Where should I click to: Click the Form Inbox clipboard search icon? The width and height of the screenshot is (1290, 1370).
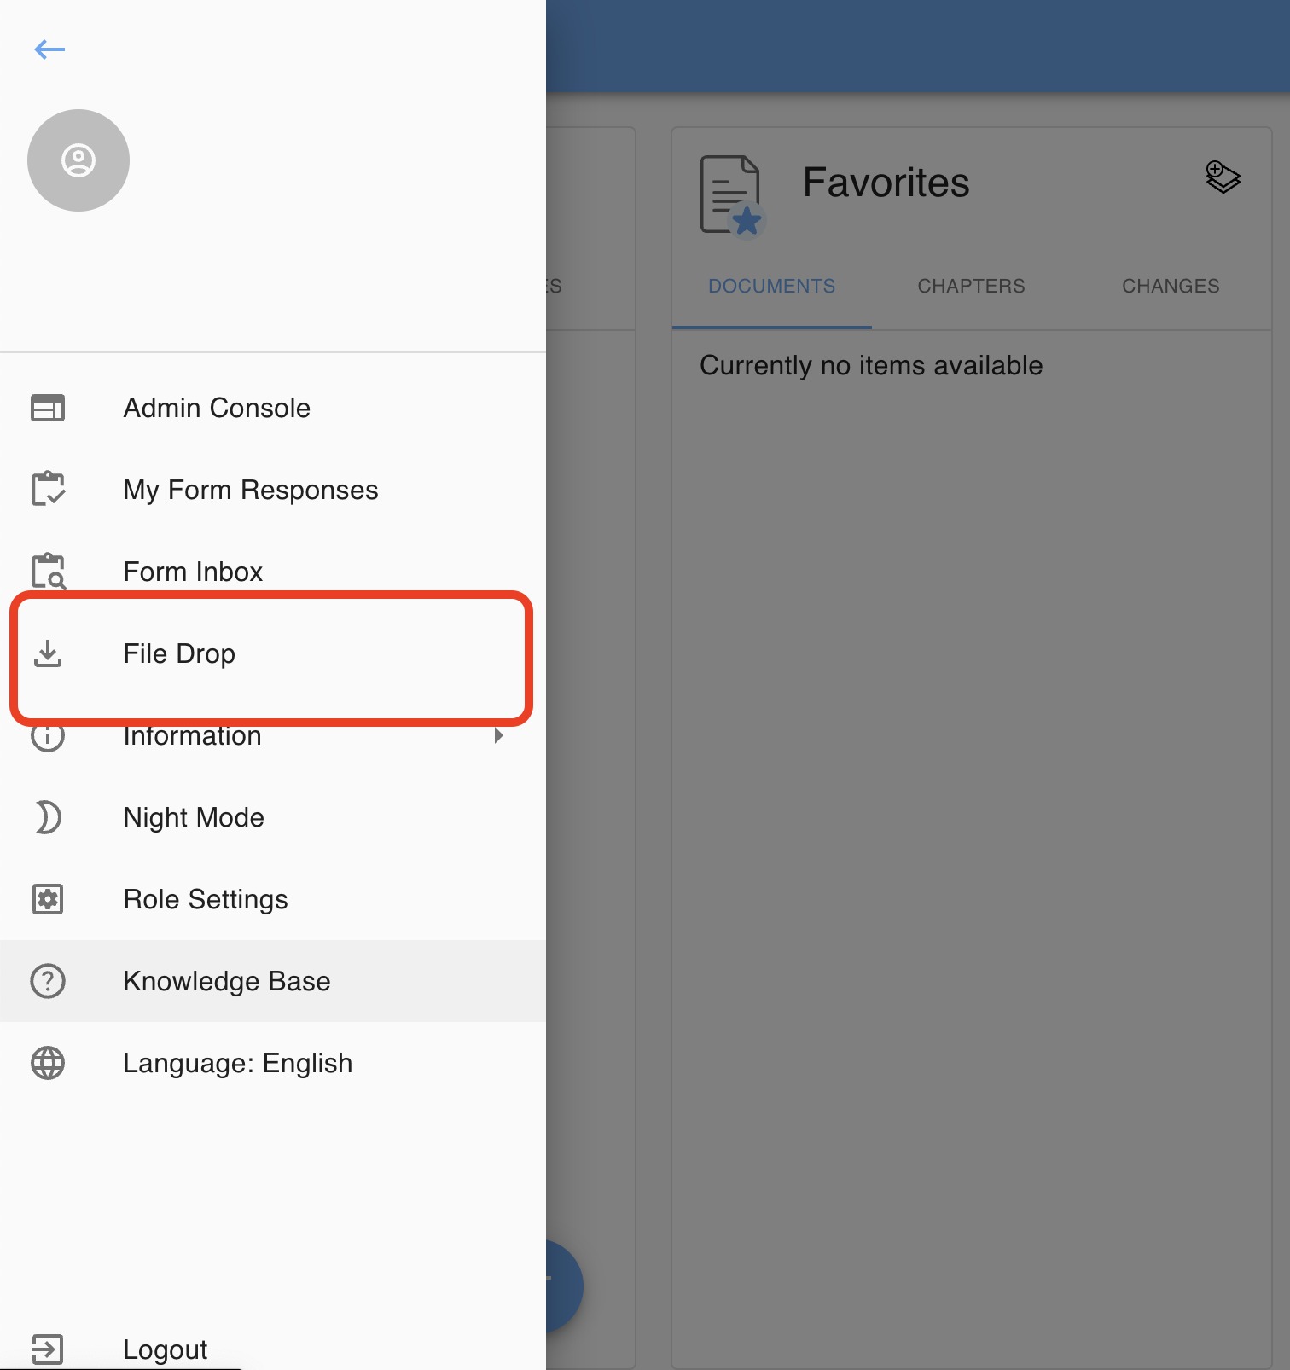[x=49, y=571]
